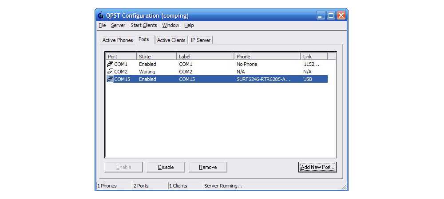Switch to the Active Clients tab
The height and width of the screenshot is (199, 444).
[171, 40]
